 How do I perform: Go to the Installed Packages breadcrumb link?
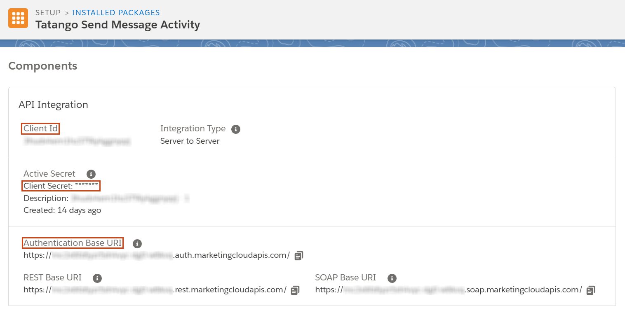[x=116, y=13]
